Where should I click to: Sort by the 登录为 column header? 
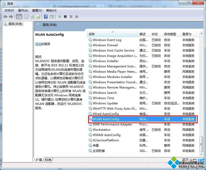(188, 34)
